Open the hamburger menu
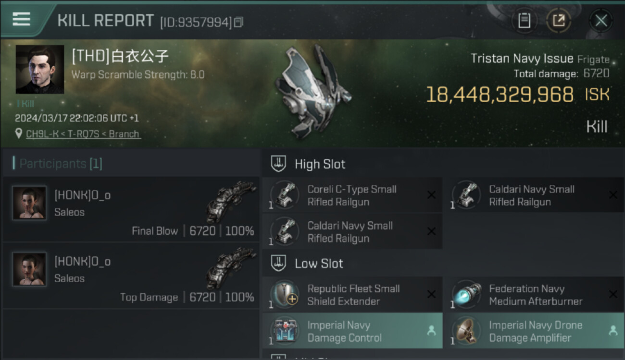The width and height of the screenshot is (625, 360). pos(22,19)
